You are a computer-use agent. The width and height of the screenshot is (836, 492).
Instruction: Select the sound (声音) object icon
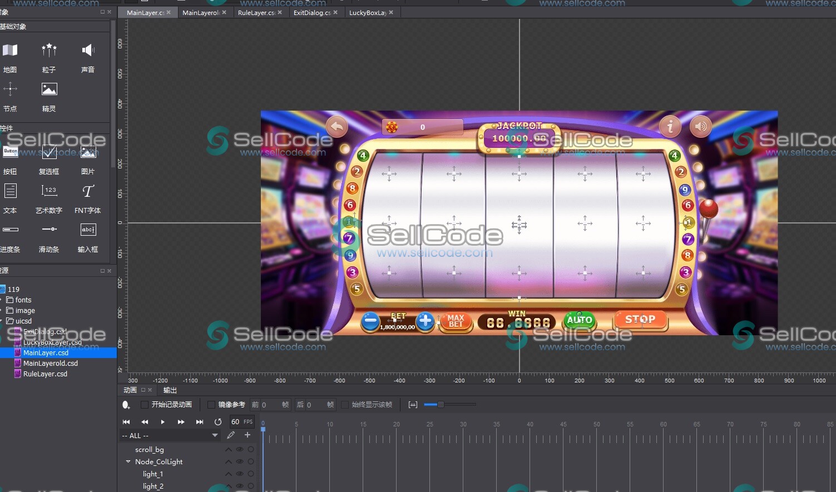(x=88, y=51)
